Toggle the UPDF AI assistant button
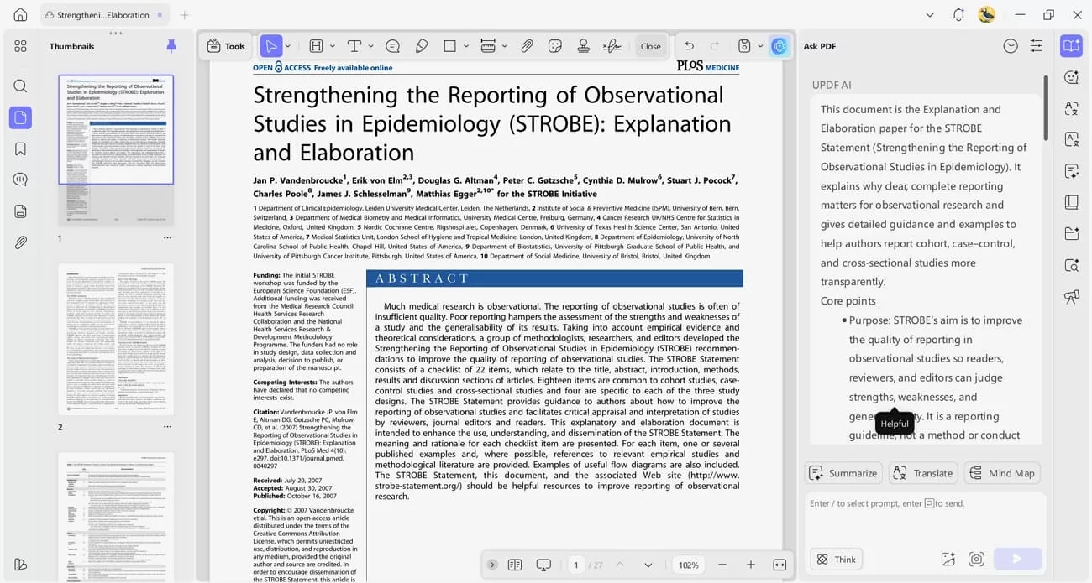Viewport: 1092px width, 583px height. point(780,46)
